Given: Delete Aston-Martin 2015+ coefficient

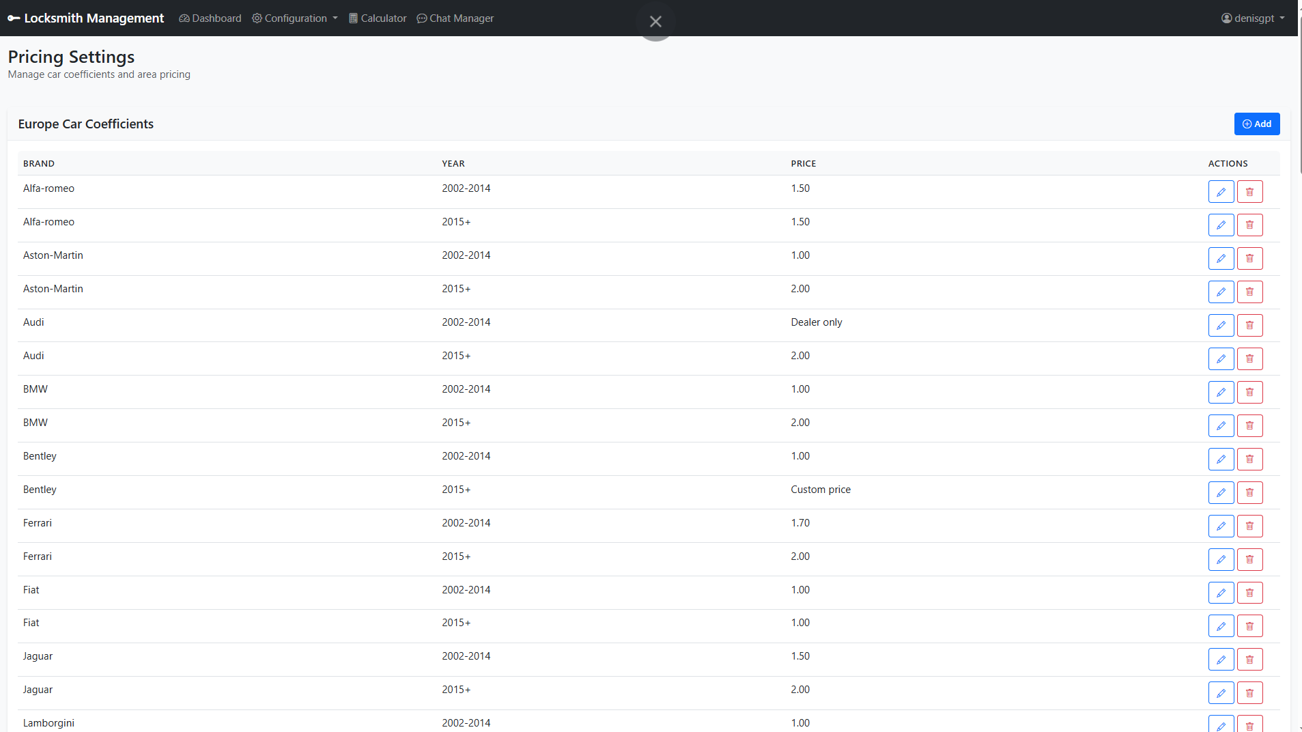Looking at the screenshot, I should click(1249, 292).
